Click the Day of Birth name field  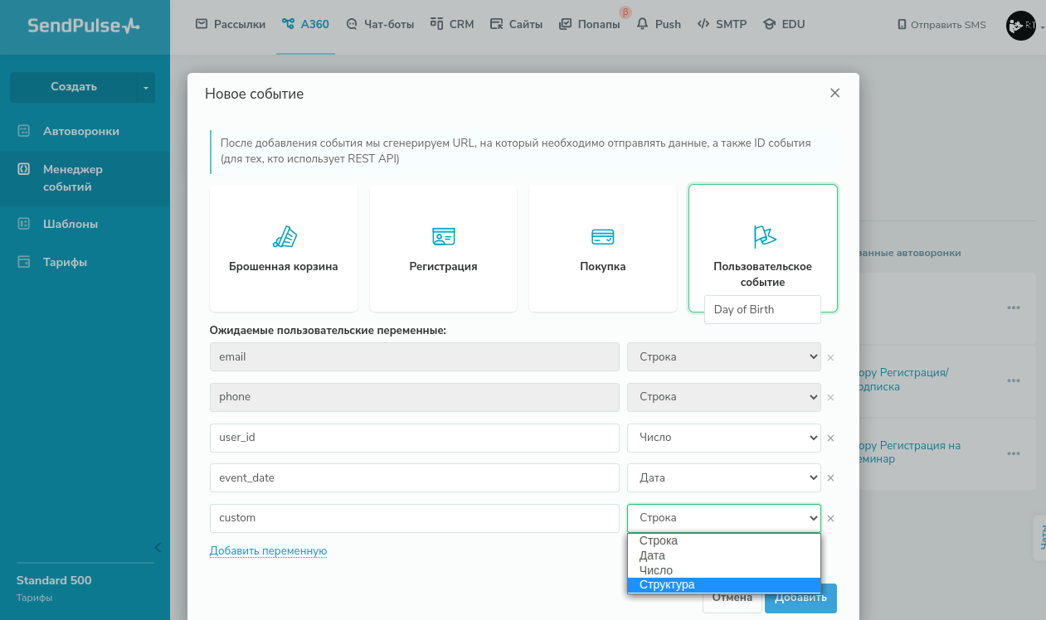(762, 309)
